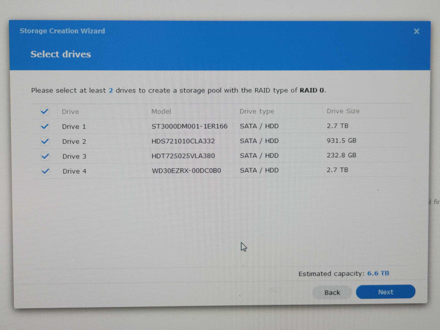This screenshot has width=440, height=330.
Task: Toggle the select-all drives header checkbox
Action: pyautogui.click(x=45, y=112)
